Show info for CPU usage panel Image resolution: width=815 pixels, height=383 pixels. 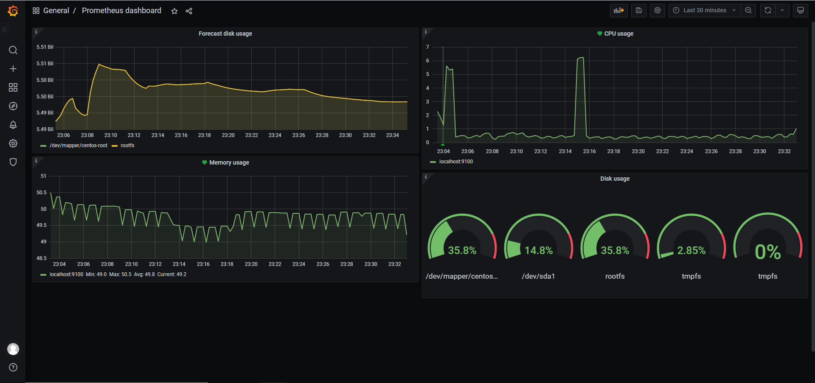coord(426,32)
